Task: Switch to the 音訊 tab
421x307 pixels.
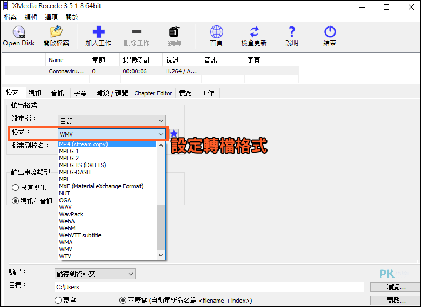Action: [58, 93]
